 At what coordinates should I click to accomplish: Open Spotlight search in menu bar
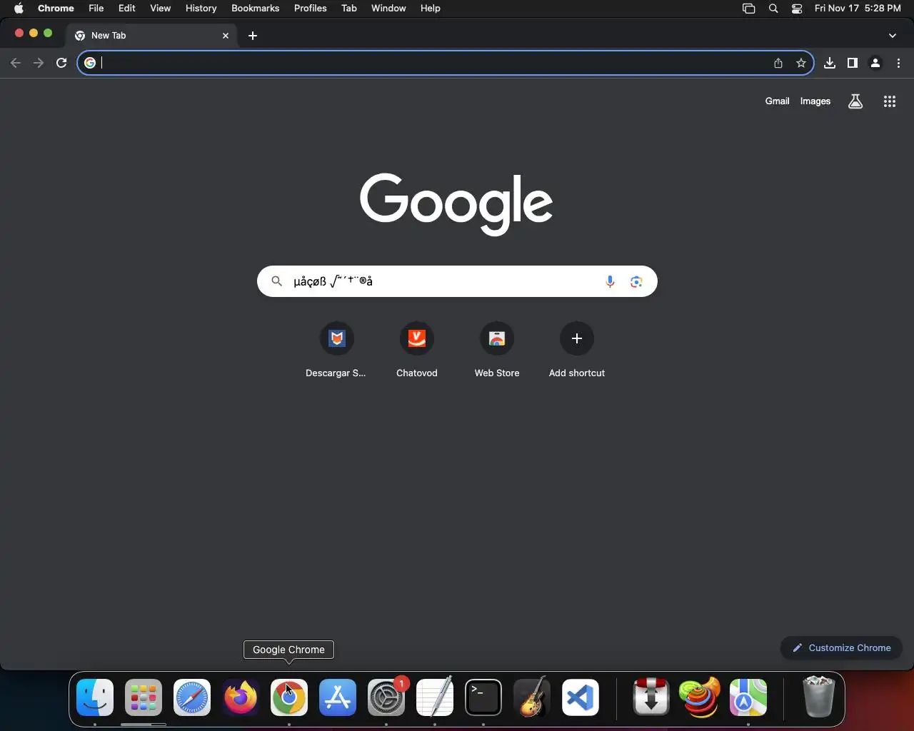click(x=773, y=9)
